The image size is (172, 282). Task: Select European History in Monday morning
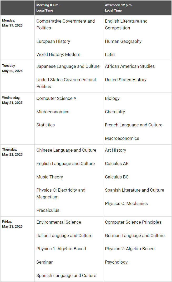coord(53,41)
